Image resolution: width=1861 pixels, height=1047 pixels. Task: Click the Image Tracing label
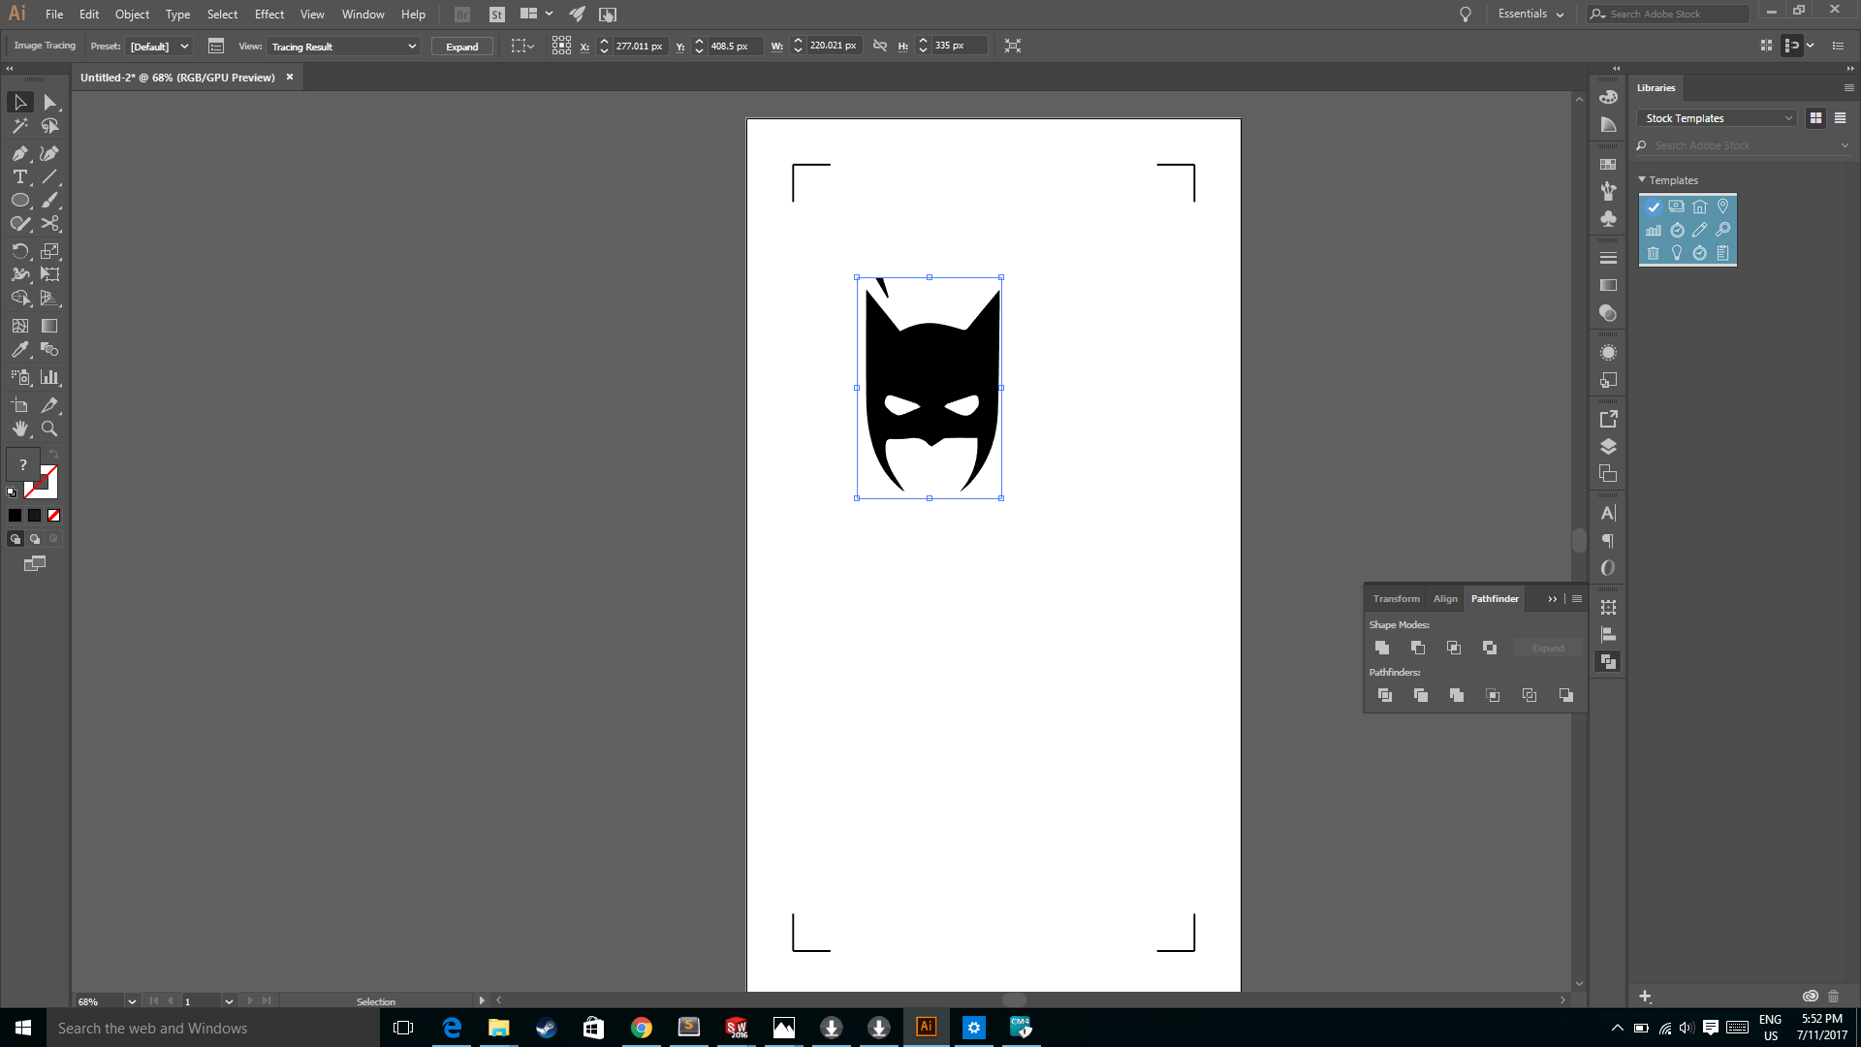[45, 46]
